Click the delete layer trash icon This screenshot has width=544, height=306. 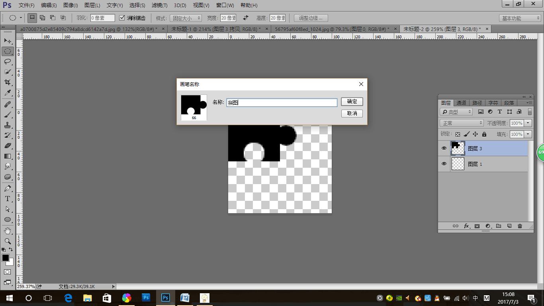(520, 226)
